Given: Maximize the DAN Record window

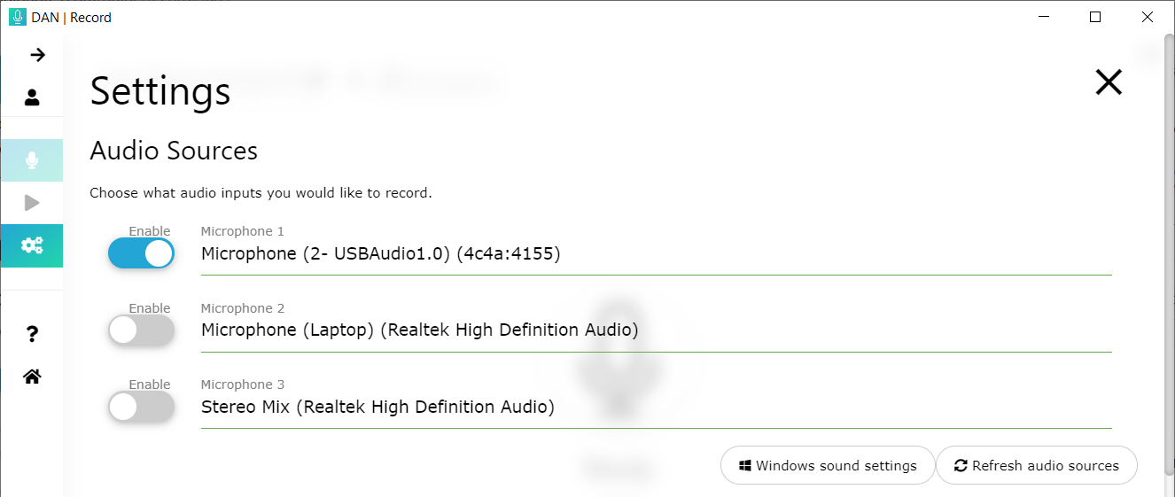Looking at the screenshot, I should coord(1095,17).
